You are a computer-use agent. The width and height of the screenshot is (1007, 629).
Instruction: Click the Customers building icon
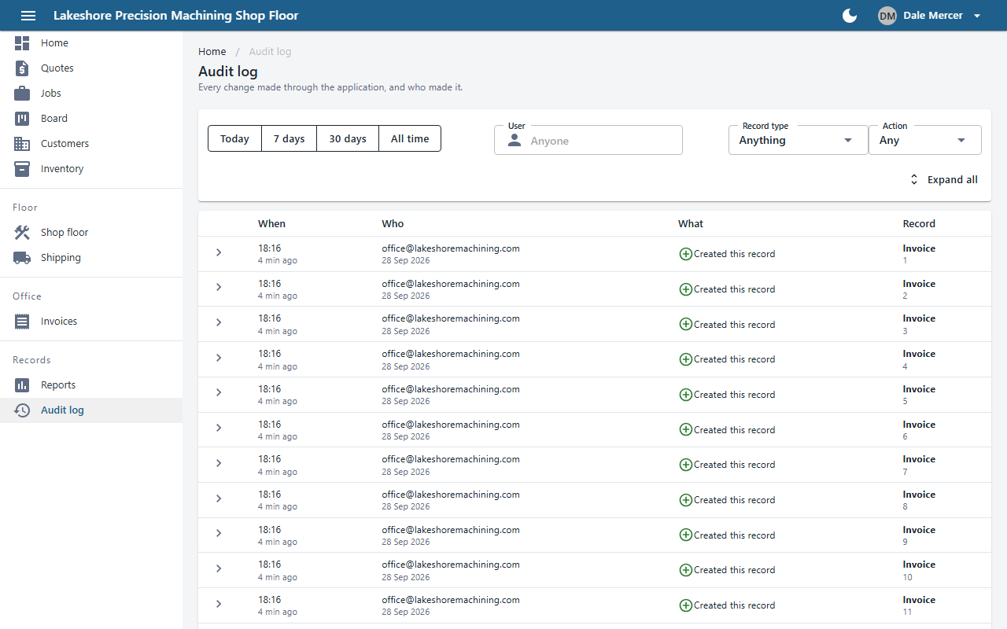pos(22,144)
